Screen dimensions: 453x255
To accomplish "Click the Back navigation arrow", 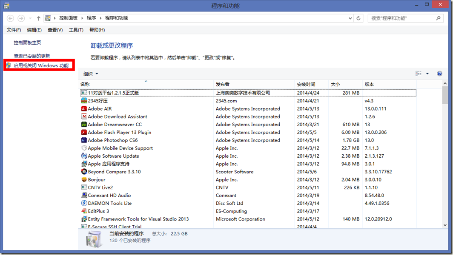I will pyautogui.click(x=10, y=18).
